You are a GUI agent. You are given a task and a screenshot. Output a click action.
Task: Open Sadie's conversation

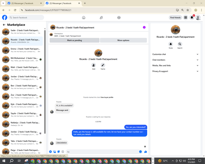pyautogui.click(x=22, y=32)
